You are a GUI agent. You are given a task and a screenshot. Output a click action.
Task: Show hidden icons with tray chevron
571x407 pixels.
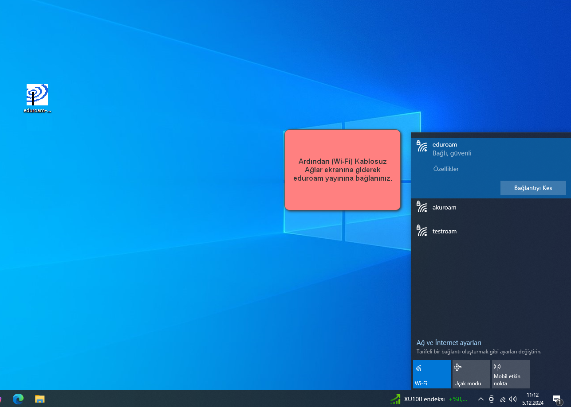click(x=480, y=399)
